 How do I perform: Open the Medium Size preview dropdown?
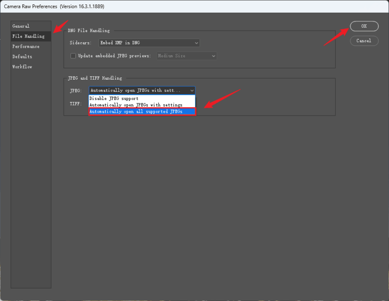tap(186, 56)
